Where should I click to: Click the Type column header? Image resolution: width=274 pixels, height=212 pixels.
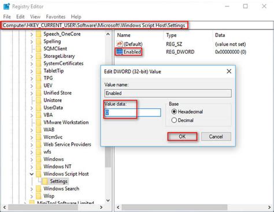click(x=171, y=35)
